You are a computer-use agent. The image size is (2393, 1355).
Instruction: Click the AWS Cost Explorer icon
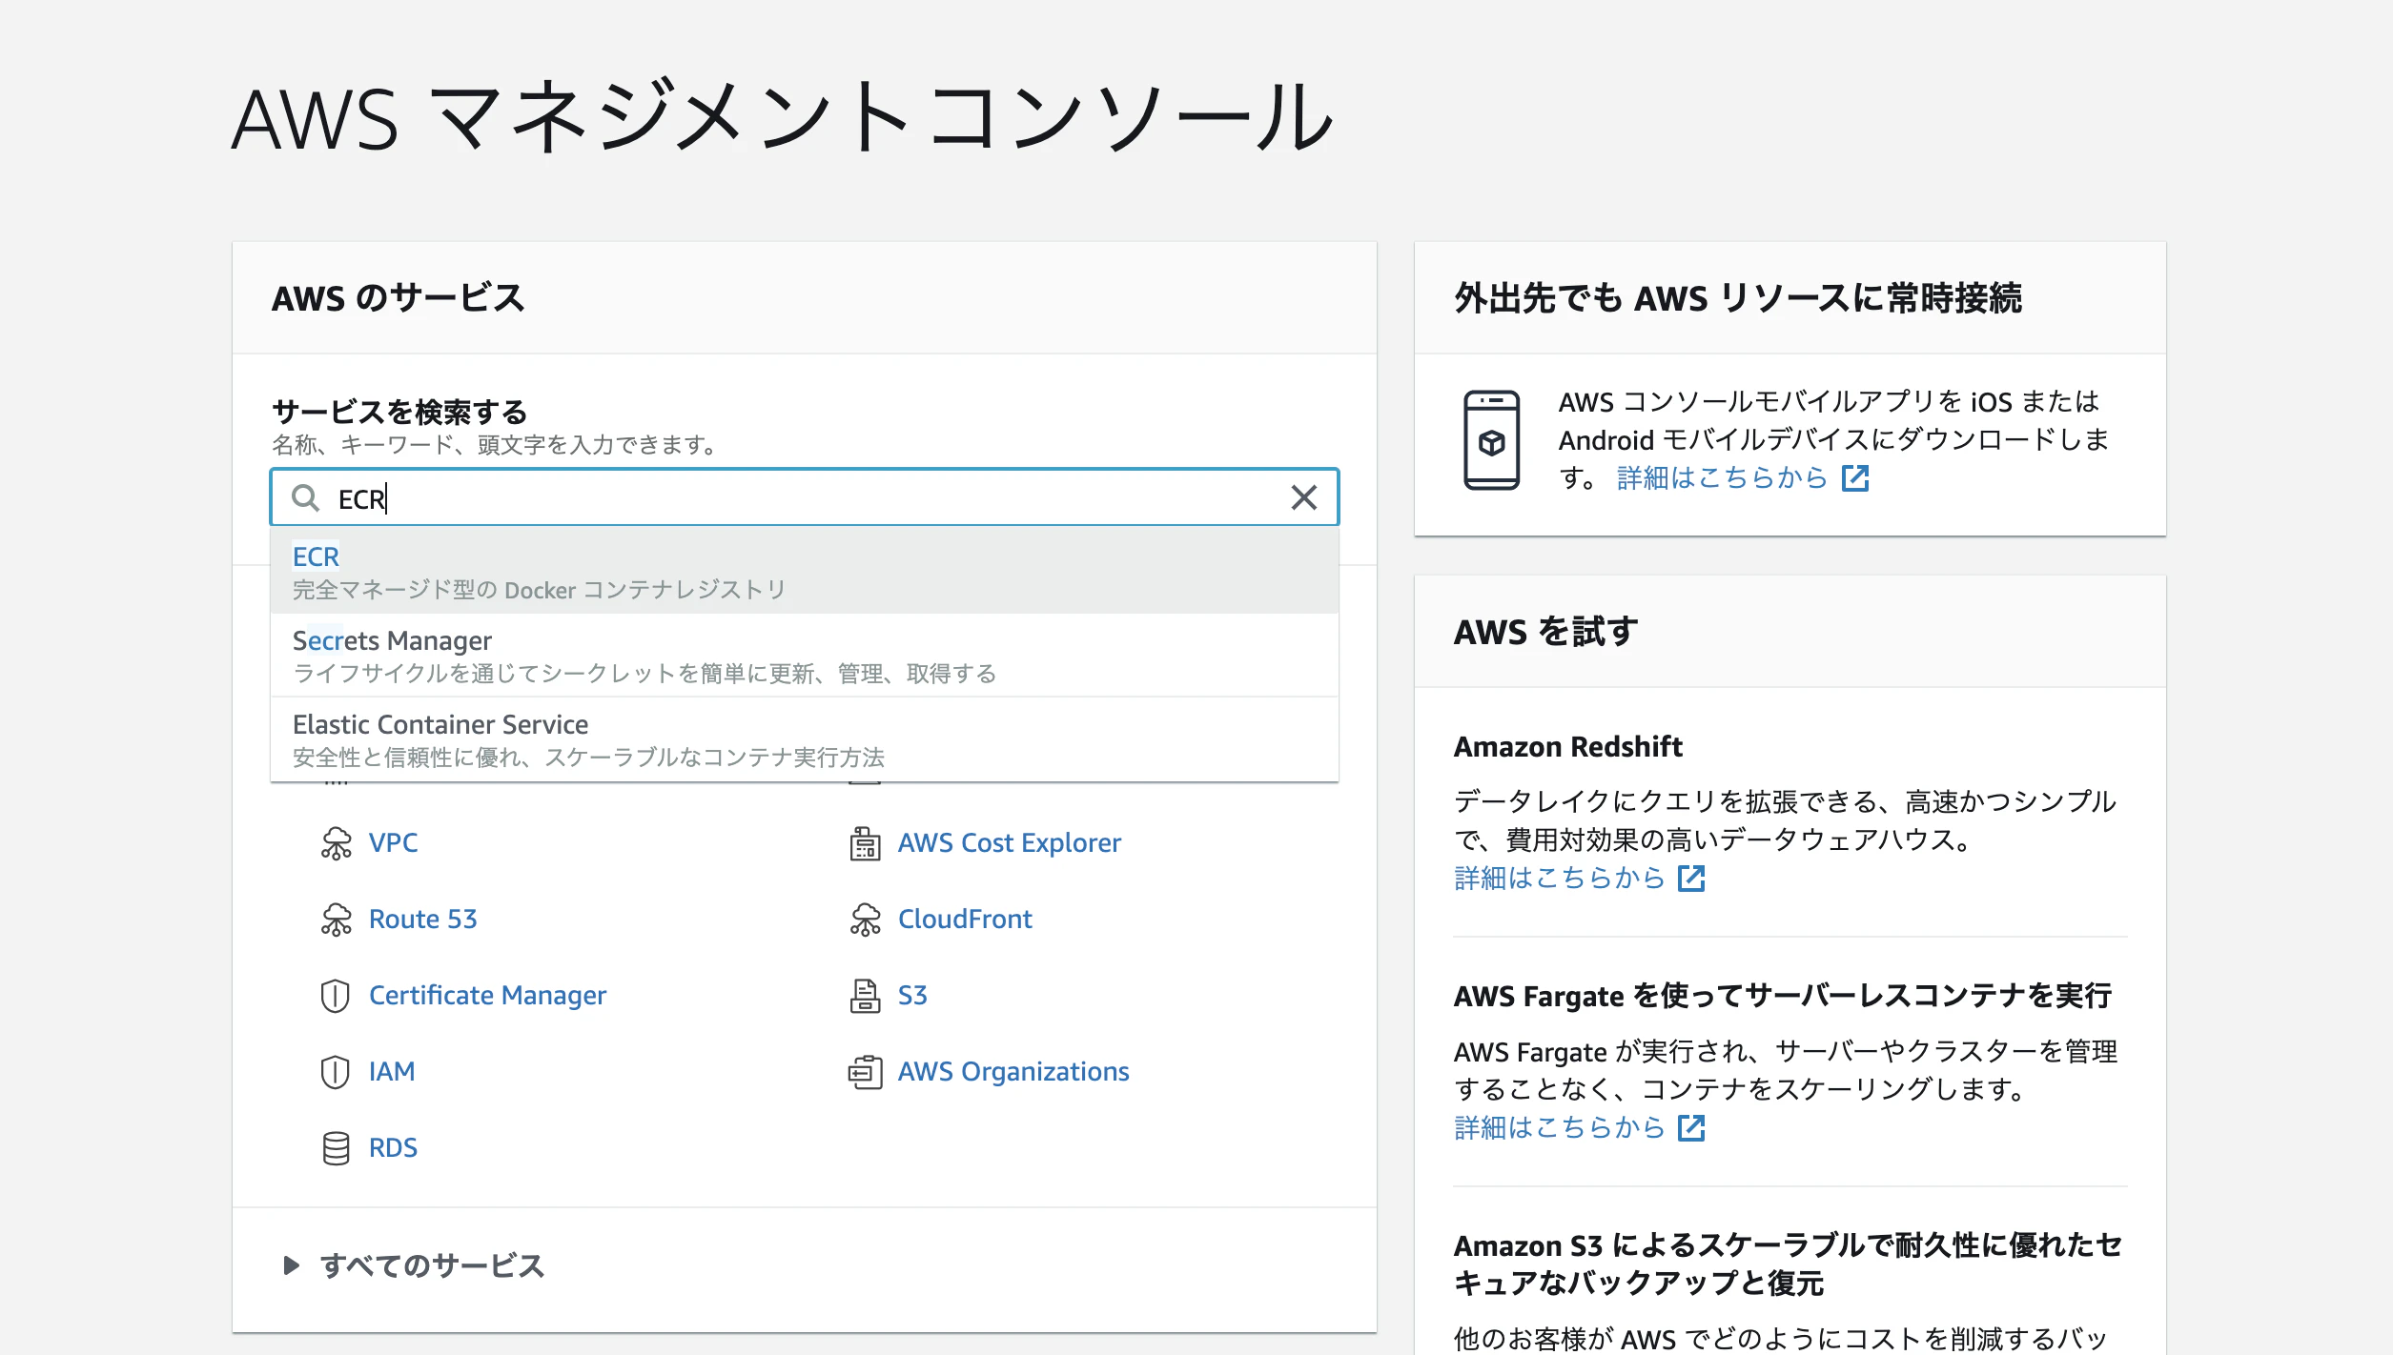[x=865, y=843]
